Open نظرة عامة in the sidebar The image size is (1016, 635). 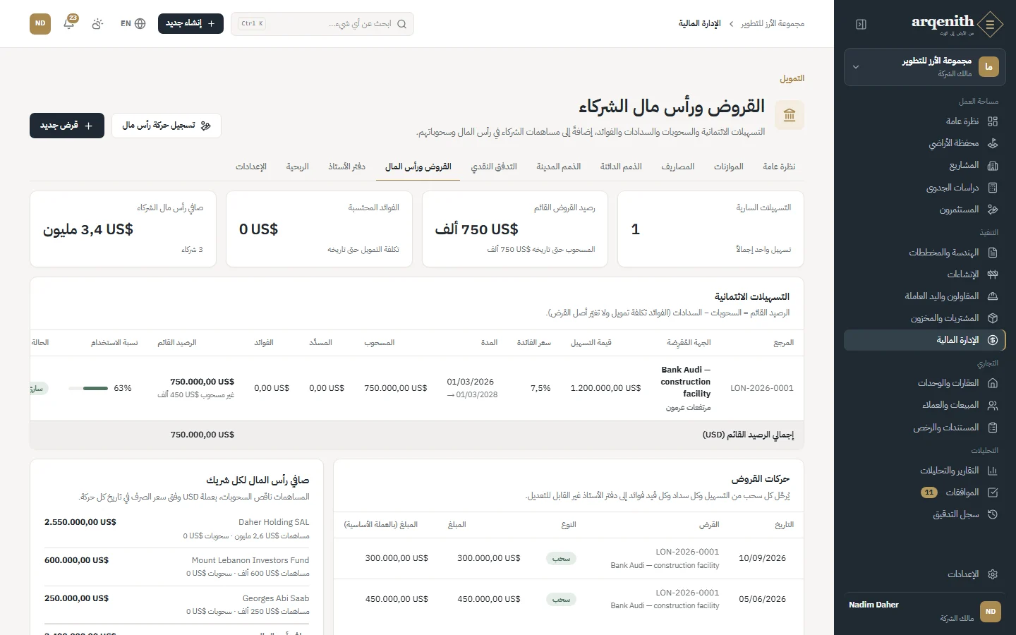pos(925,121)
